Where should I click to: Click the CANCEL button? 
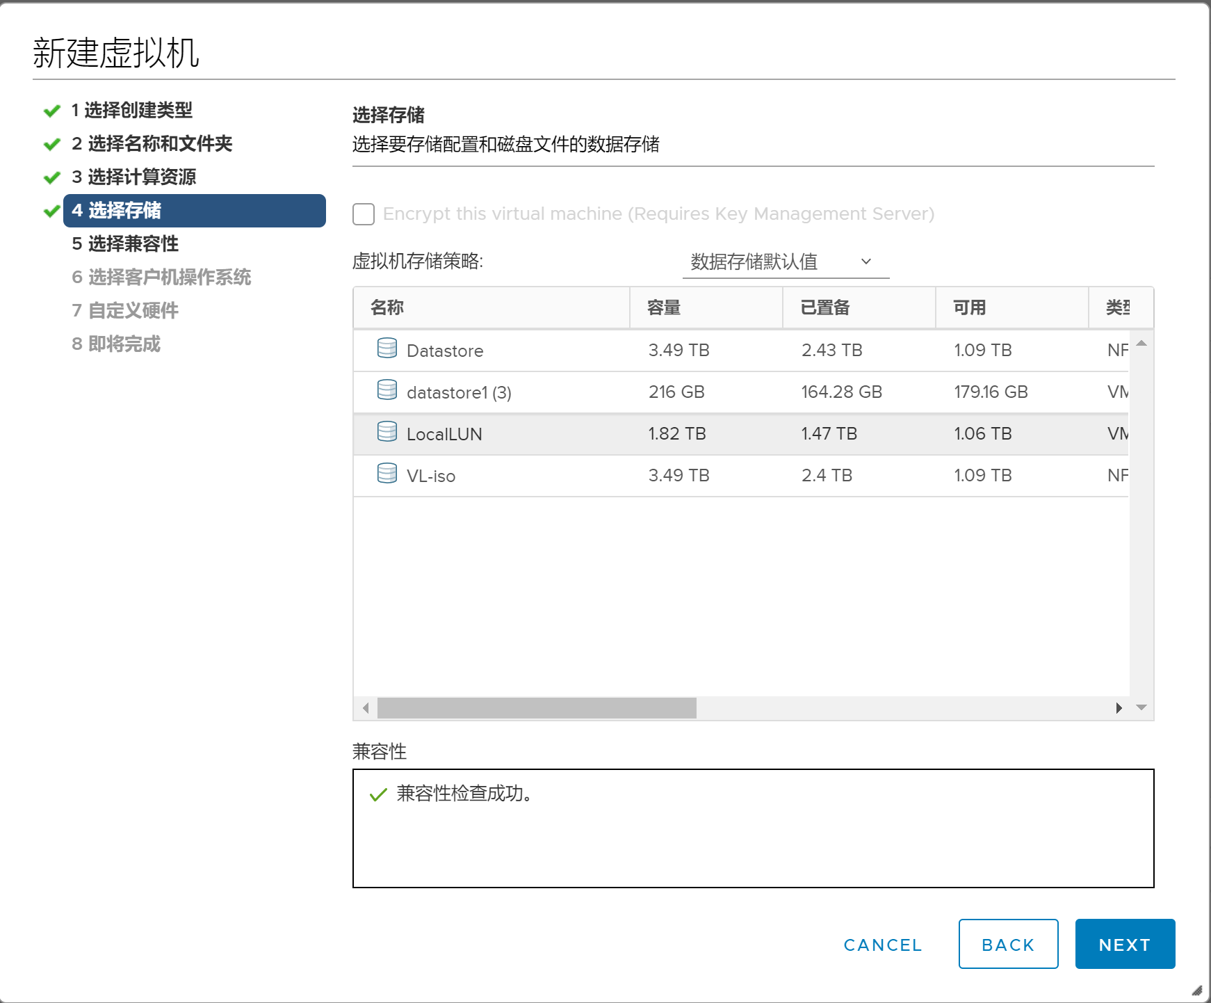pos(883,945)
